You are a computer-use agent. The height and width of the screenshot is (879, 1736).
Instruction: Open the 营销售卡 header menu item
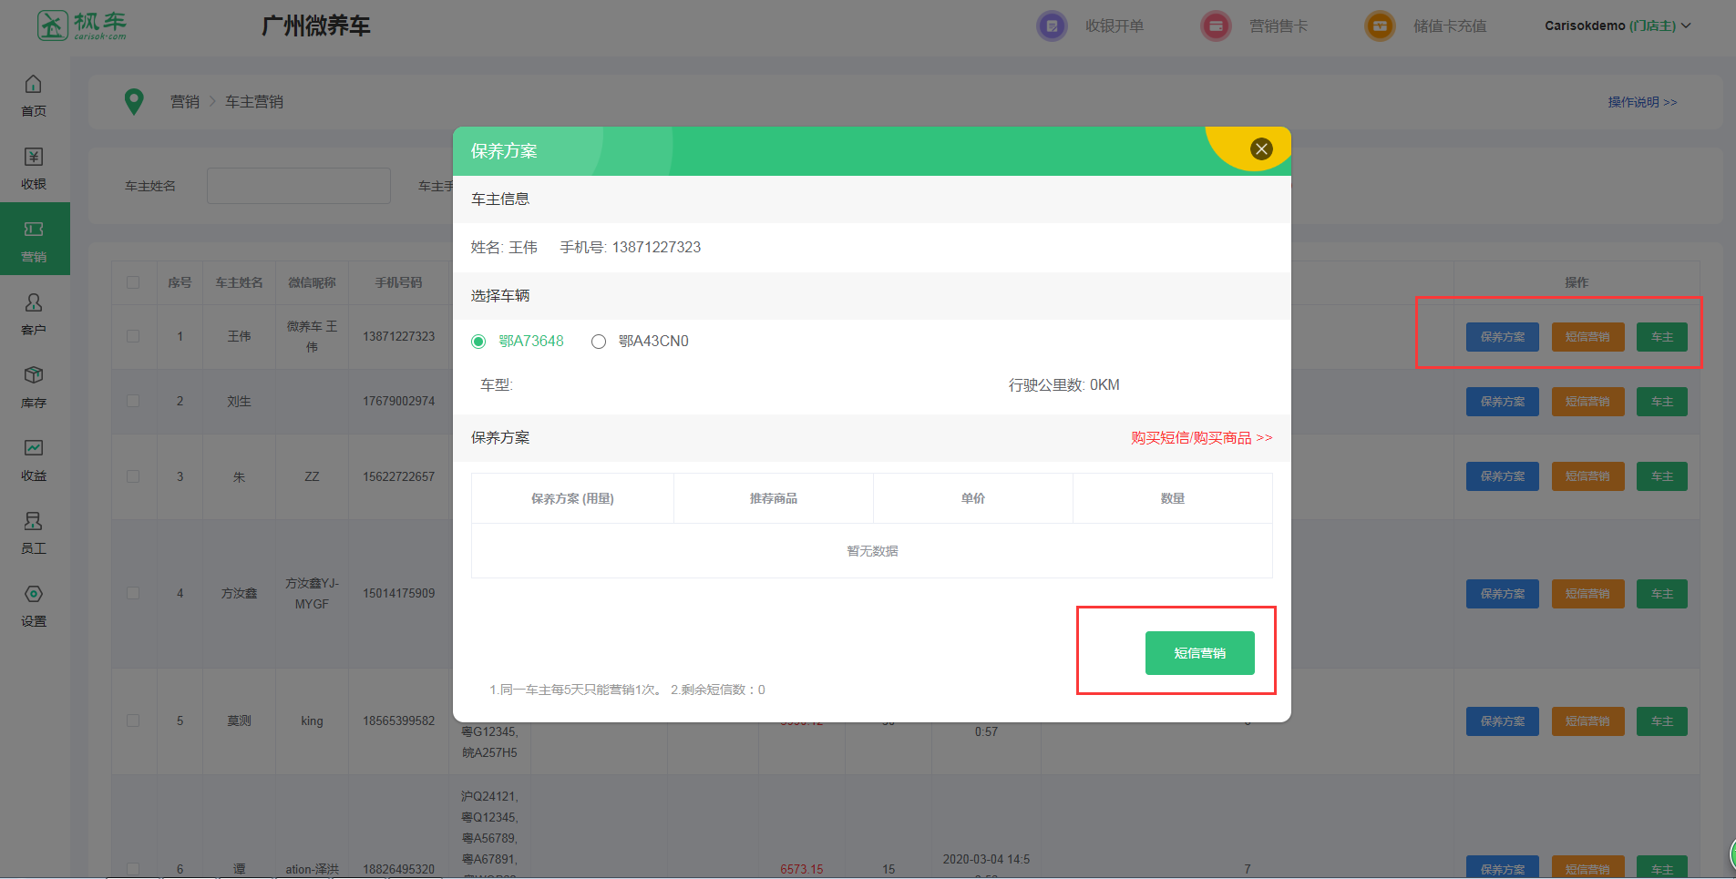point(1278,26)
